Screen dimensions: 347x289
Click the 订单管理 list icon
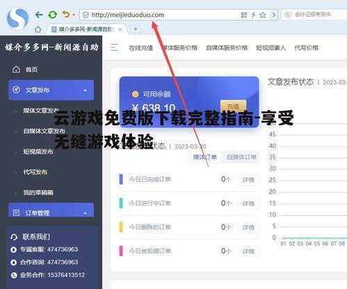16,212
